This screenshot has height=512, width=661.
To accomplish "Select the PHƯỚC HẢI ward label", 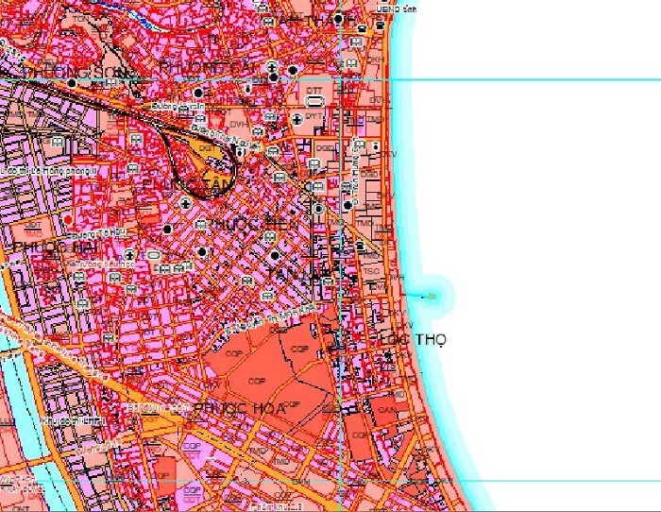I will tap(55, 247).
